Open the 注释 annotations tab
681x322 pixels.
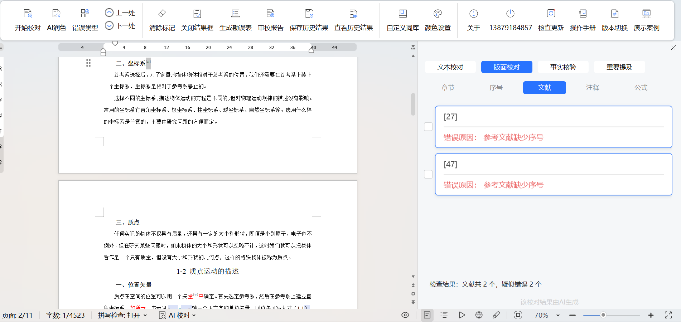593,88
